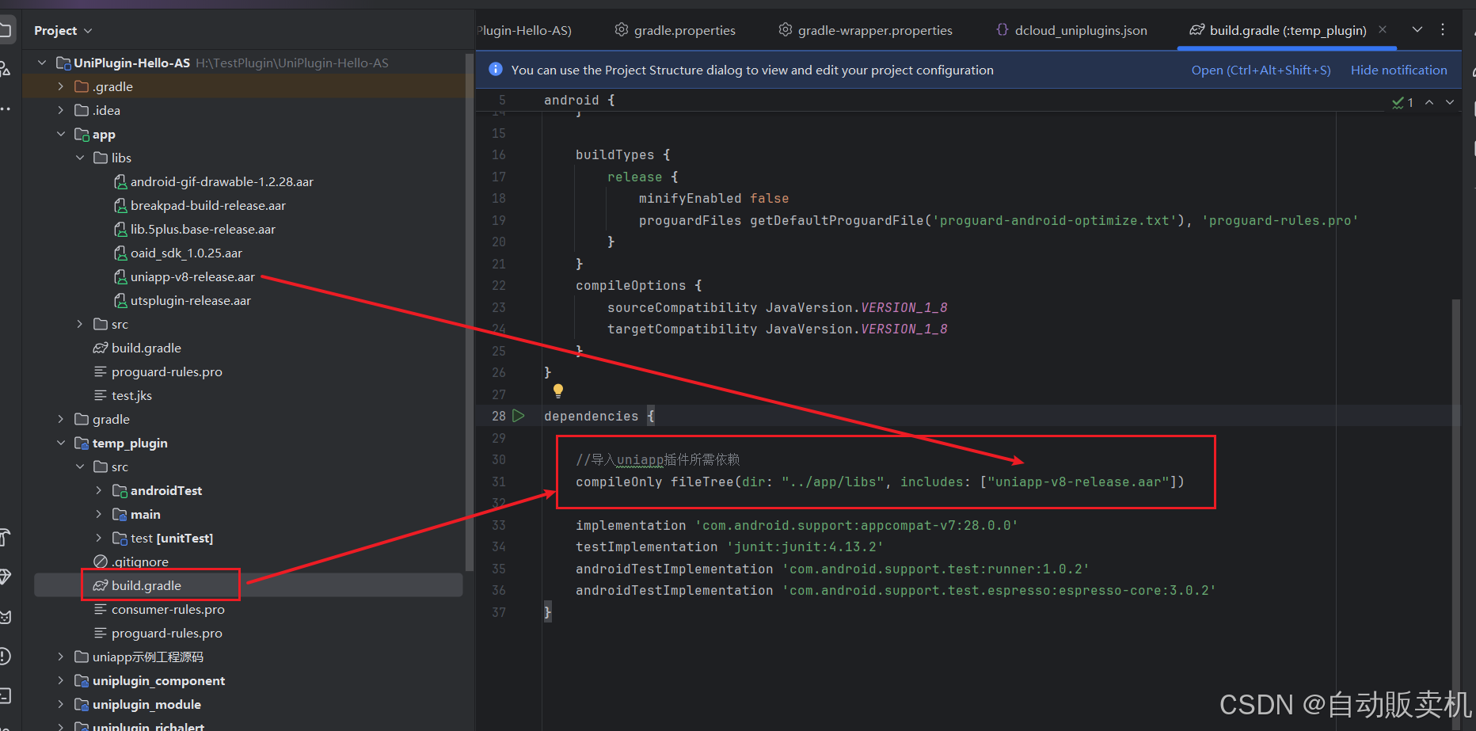Select oaid_sdk_1.0.25.aar file
Viewport: 1476px width, 731px height.
click(x=186, y=253)
